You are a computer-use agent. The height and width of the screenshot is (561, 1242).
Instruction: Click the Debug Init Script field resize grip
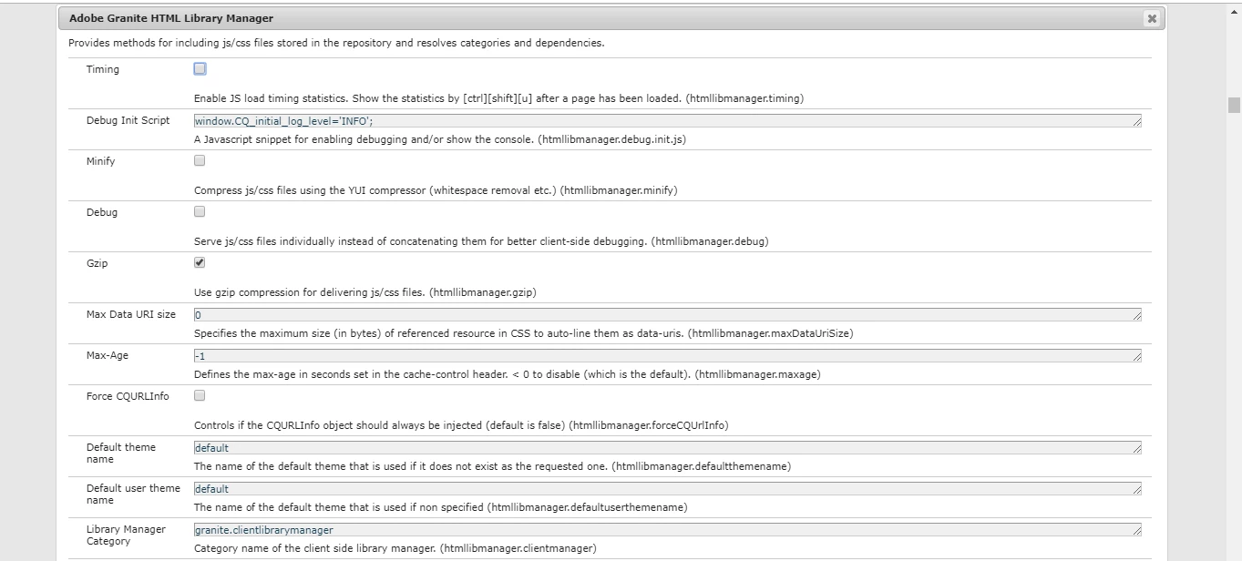[x=1136, y=122]
